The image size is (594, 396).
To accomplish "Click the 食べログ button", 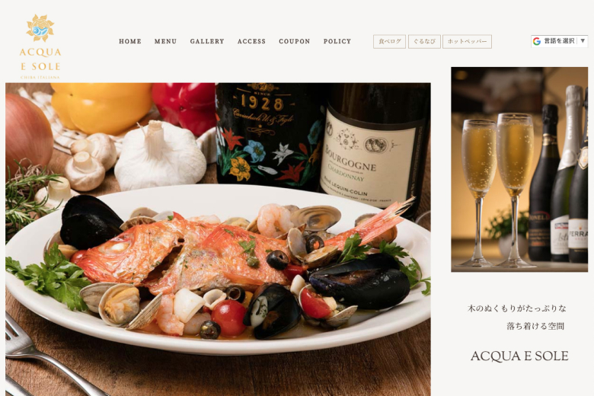I will point(389,42).
